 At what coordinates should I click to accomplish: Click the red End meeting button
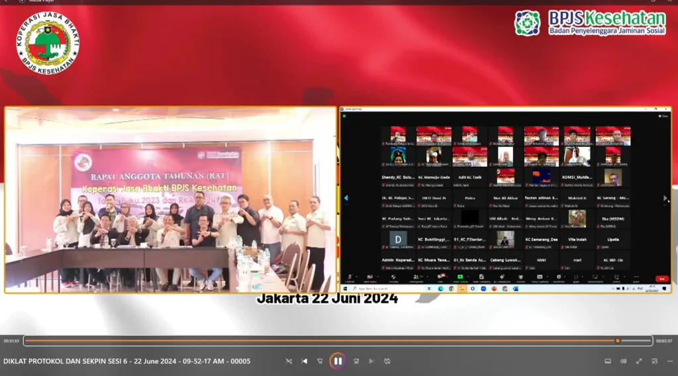[661, 279]
